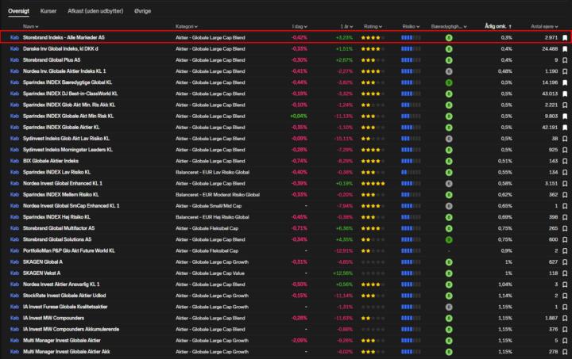
Task: Click Køb next to SKAGEN Global A
Action: (14, 262)
